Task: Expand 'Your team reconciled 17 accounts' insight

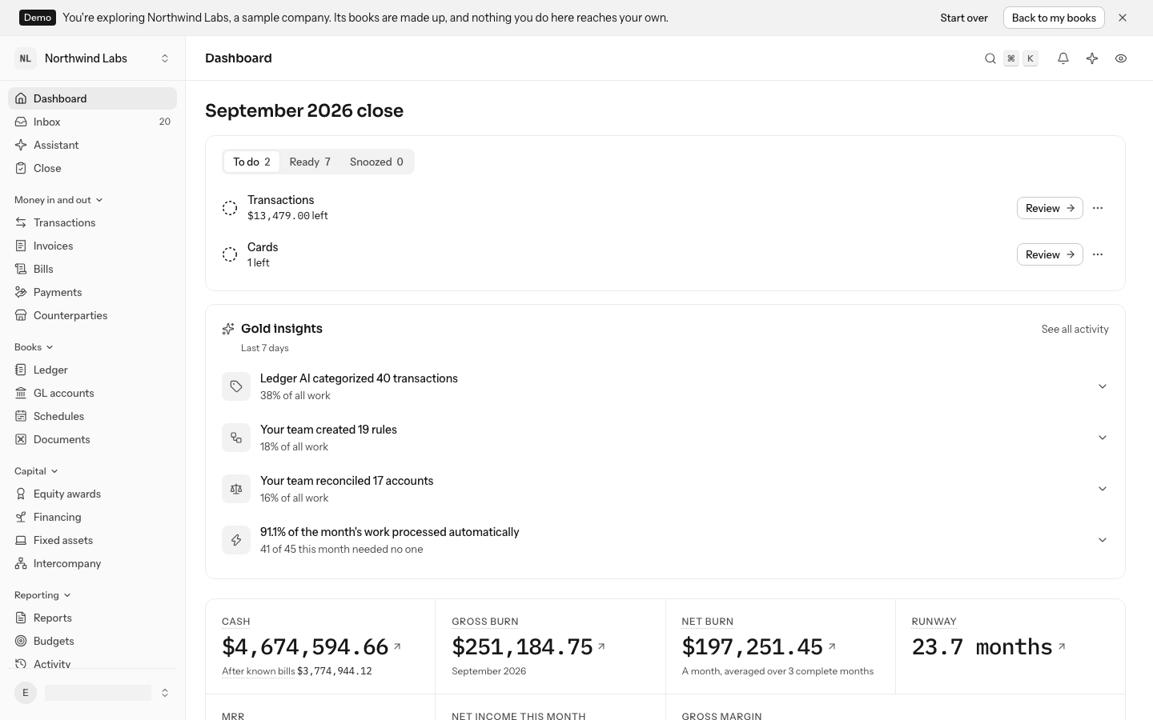Action: (1103, 489)
